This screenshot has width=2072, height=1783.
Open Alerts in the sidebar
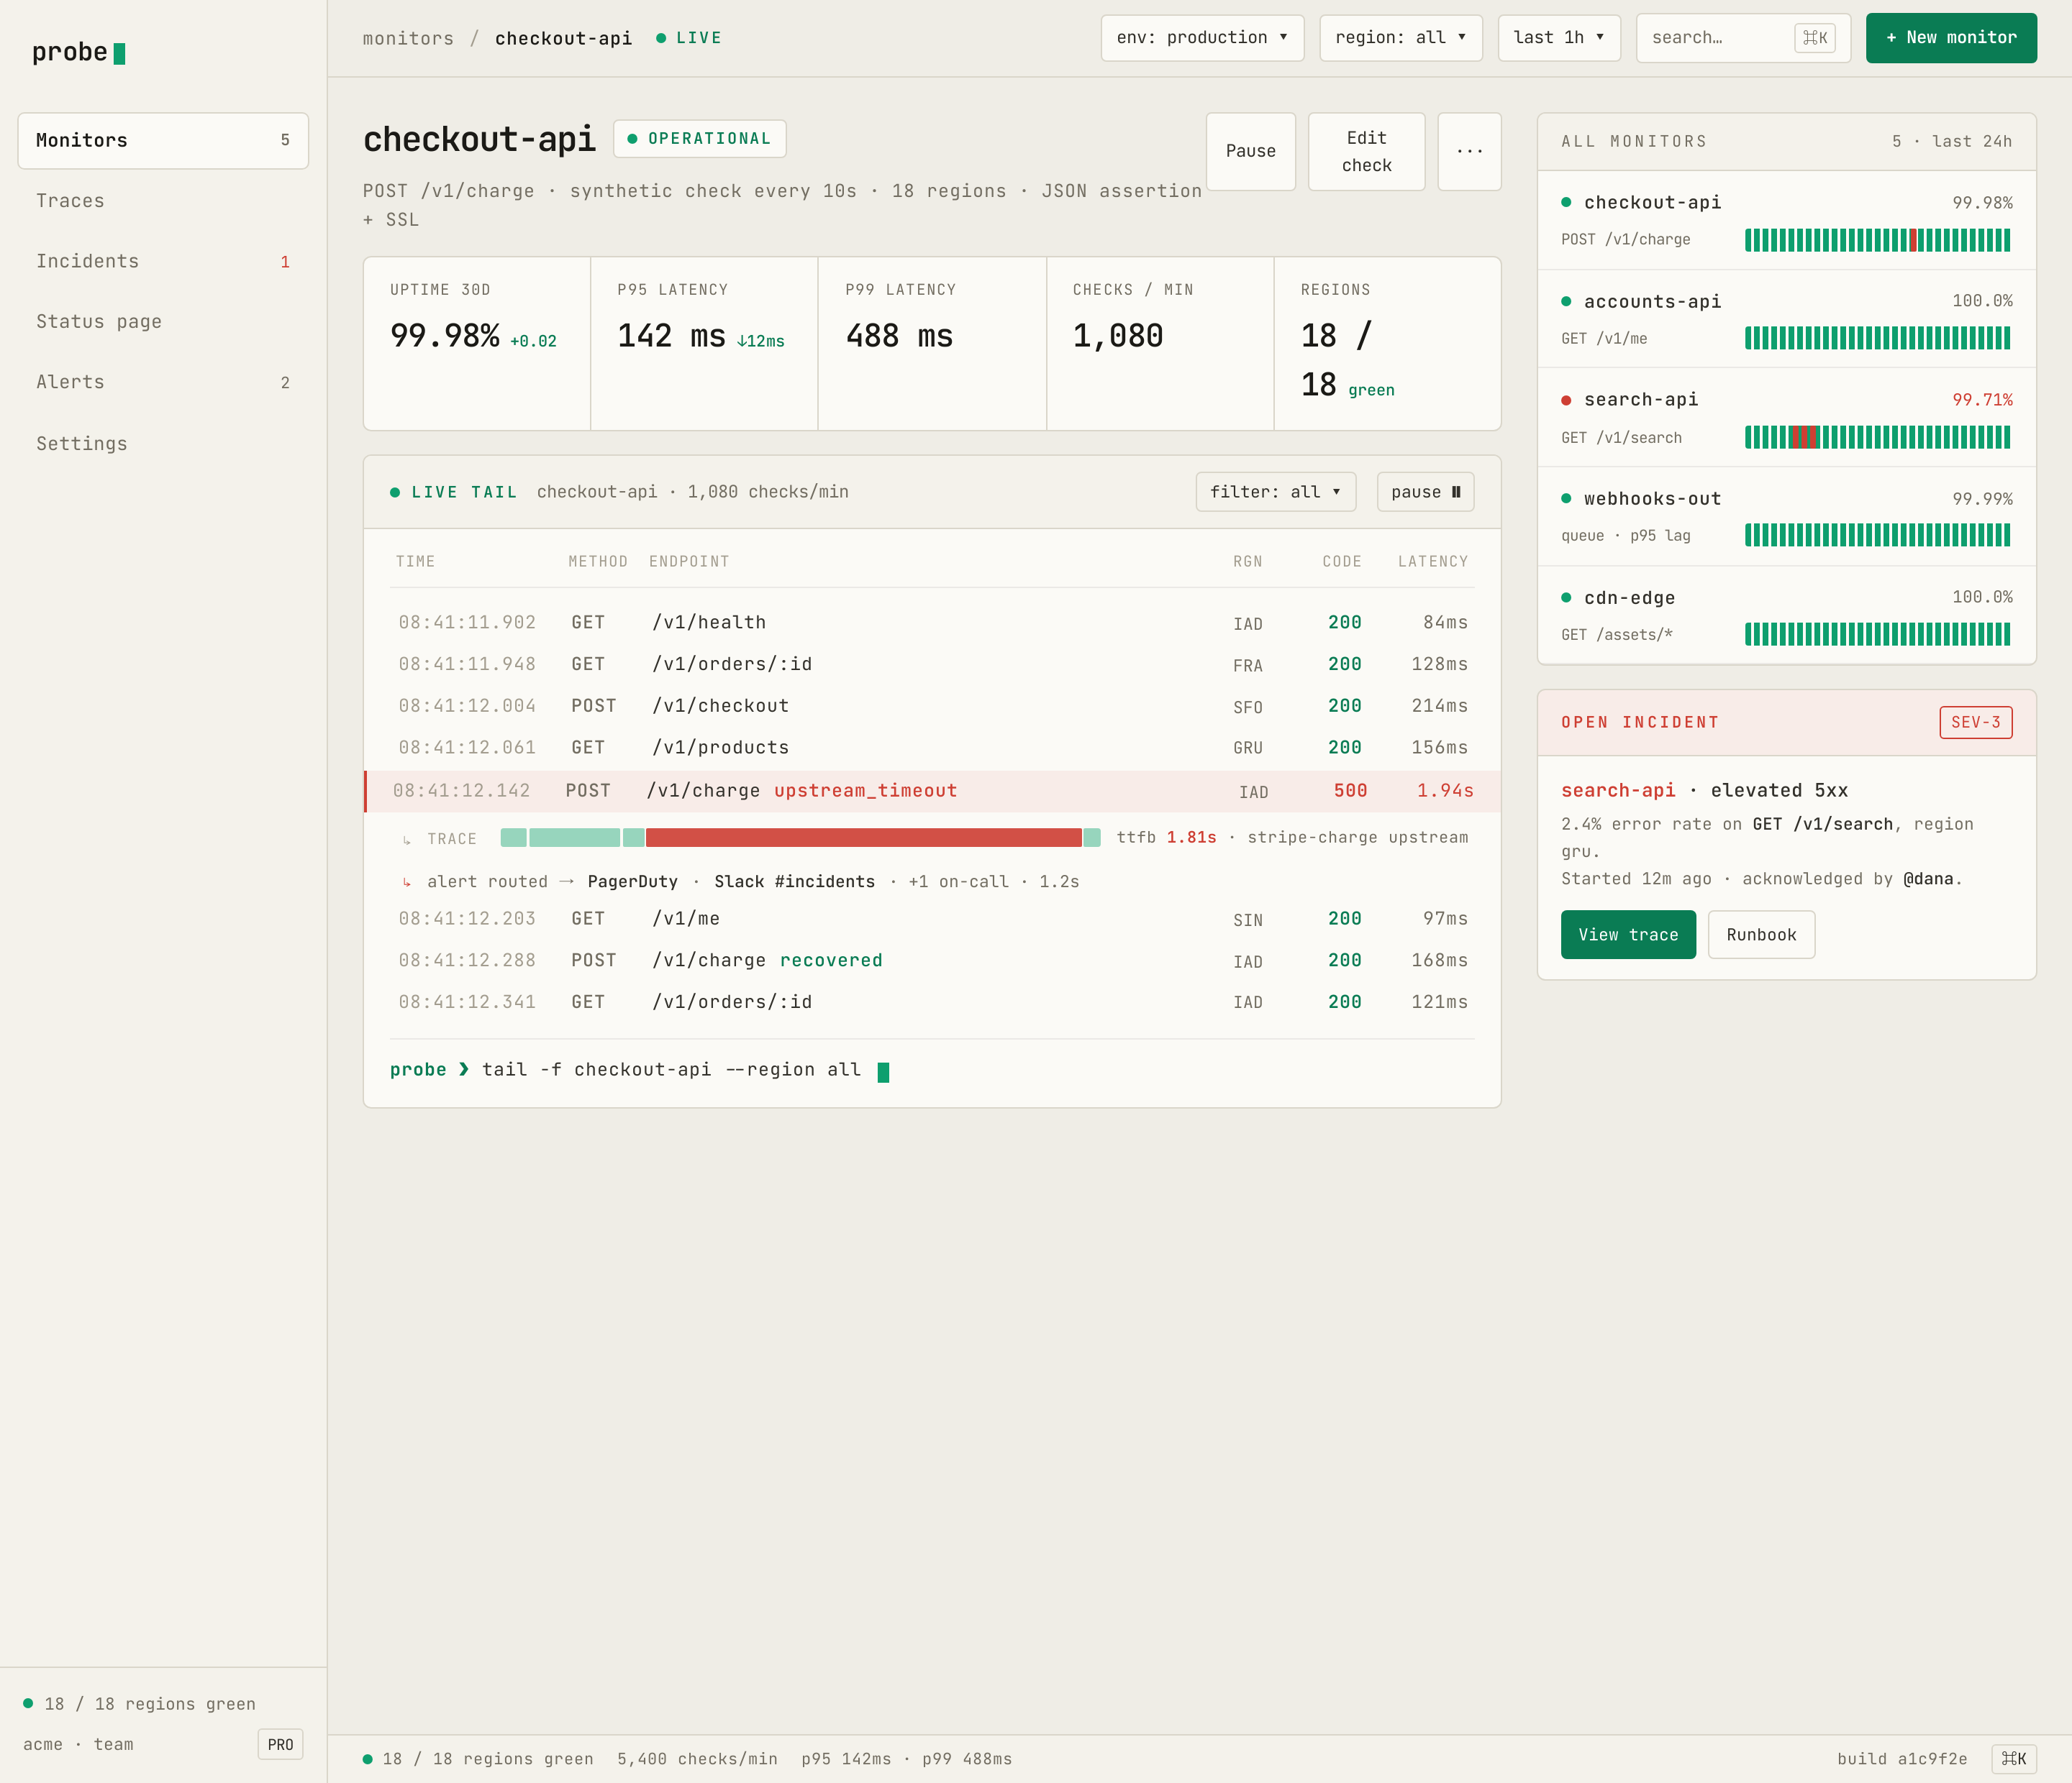(x=163, y=382)
